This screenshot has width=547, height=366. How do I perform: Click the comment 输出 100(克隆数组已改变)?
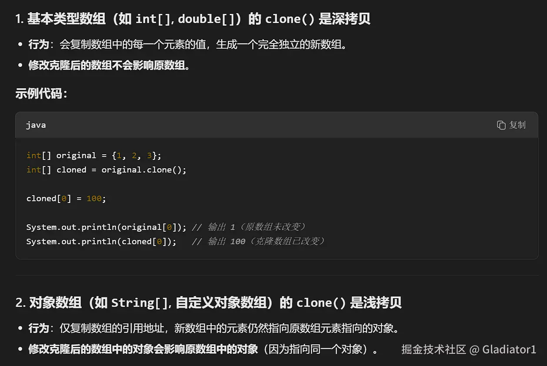point(259,242)
